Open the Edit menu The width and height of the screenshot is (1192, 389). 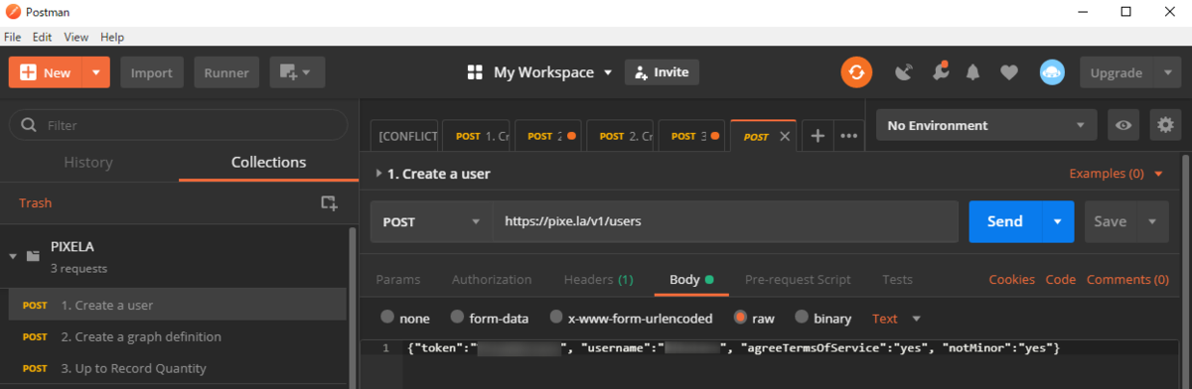point(42,37)
